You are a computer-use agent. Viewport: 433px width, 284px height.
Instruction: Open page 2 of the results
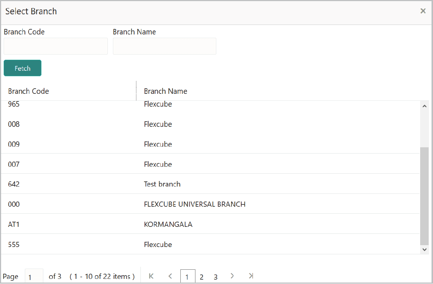(x=202, y=277)
